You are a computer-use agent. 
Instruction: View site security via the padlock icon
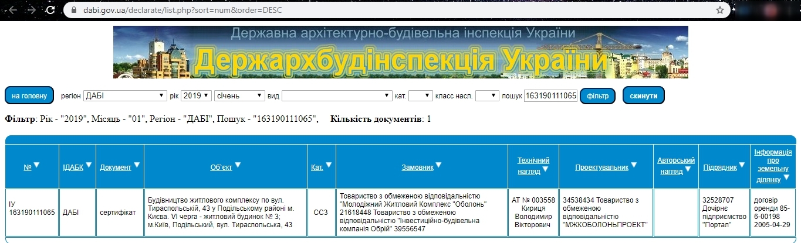(74, 10)
